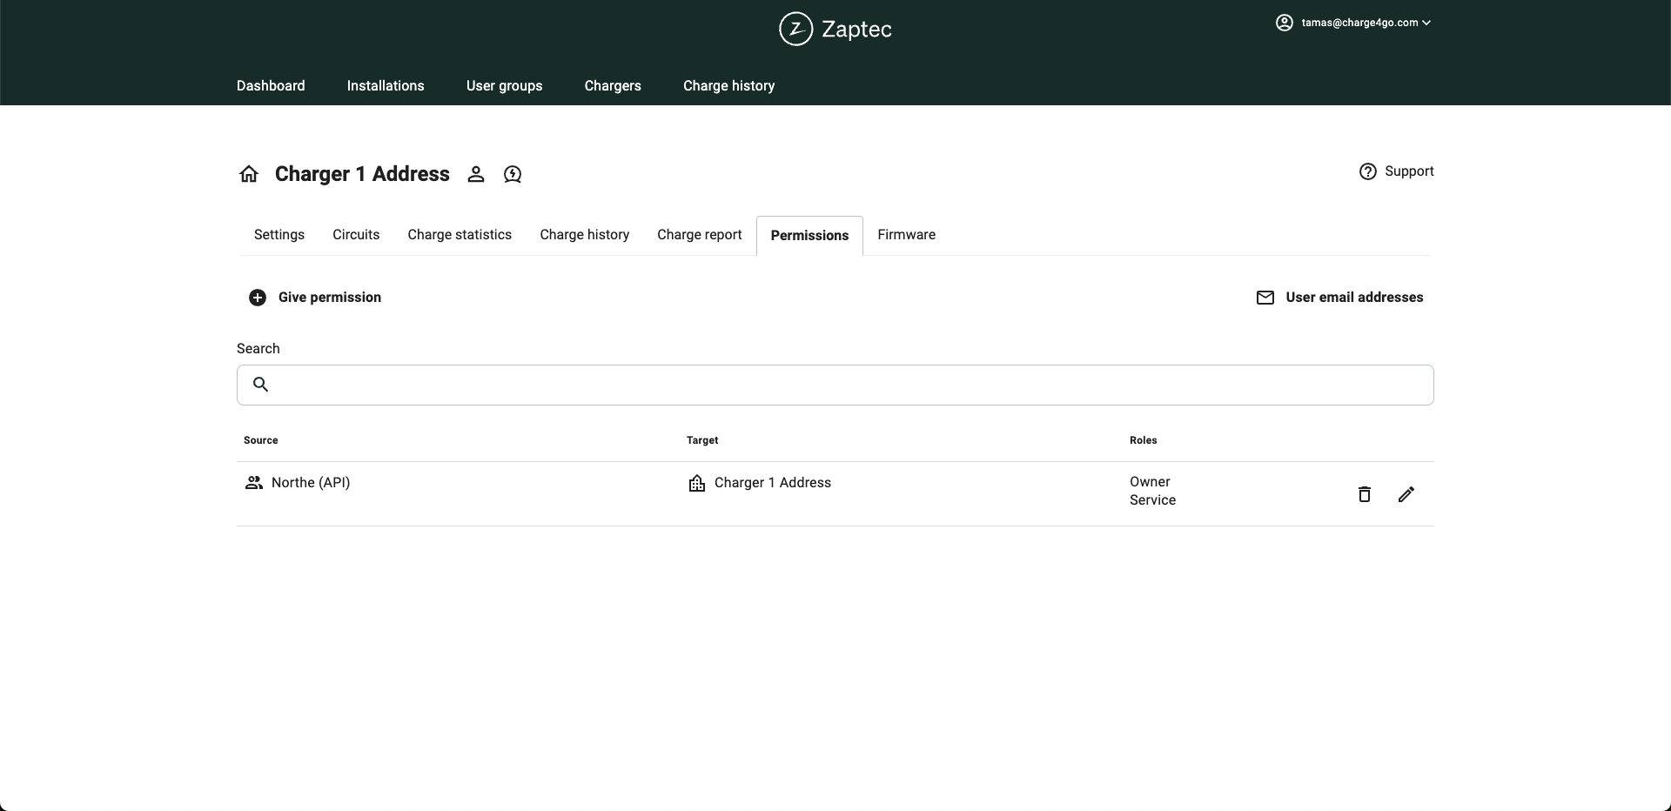Switch to the Charge statistics tab
The height and width of the screenshot is (811, 1671).
[x=460, y=235]
